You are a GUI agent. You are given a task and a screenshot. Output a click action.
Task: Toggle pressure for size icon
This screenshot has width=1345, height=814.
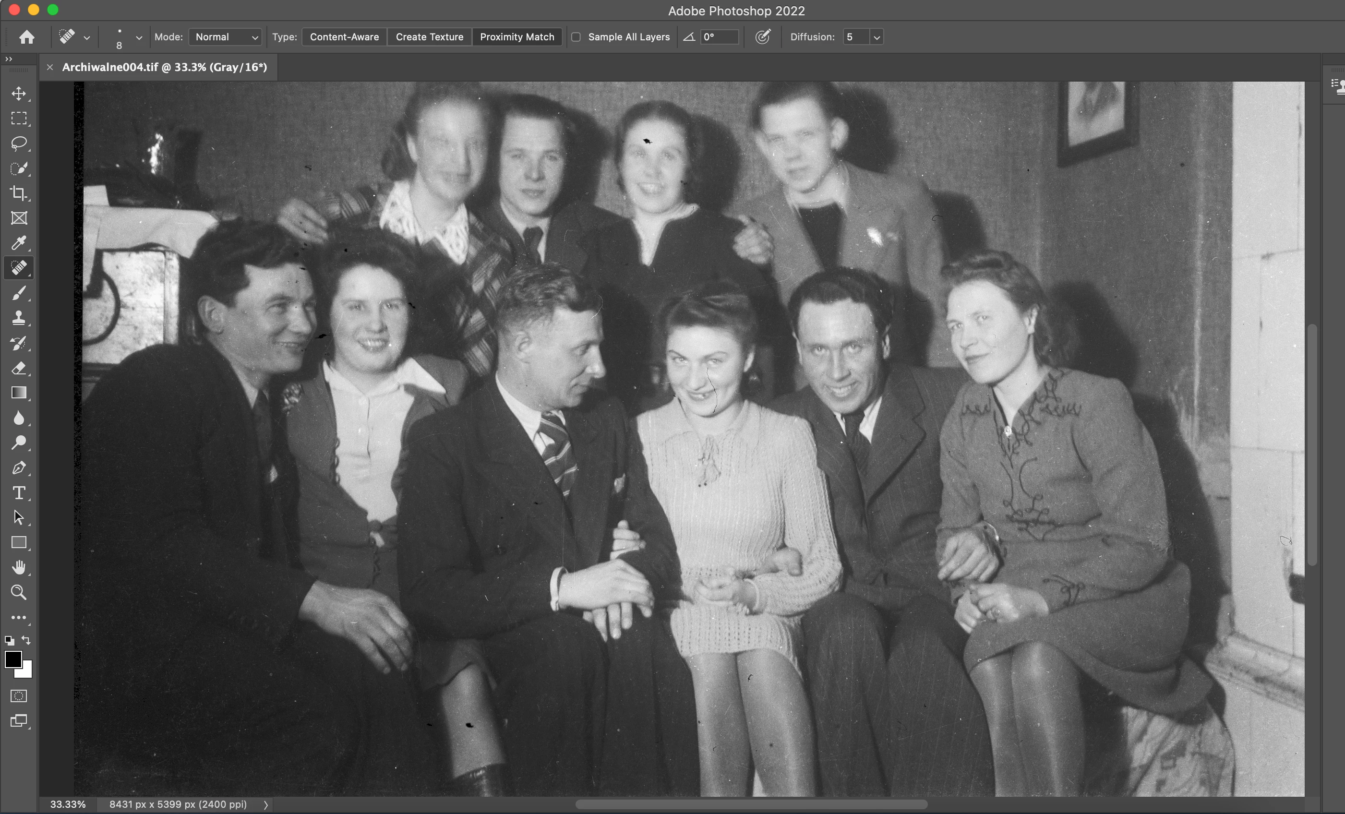[x=763, y=37]
